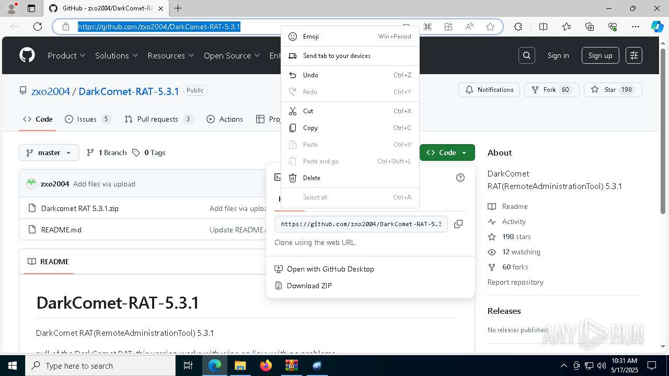Open the Darkcomet RAT 5.3.1.zip file
This screenshot has width=669, height=376.
pos(80,208)
